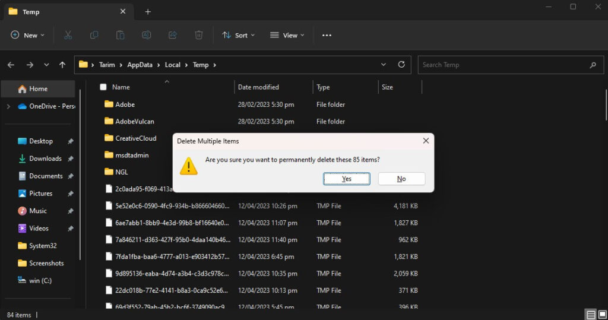608x320 pixels.
Task: Click the Rename icon in toolbar
Action: pyautogui.click(x=146, y=35)
